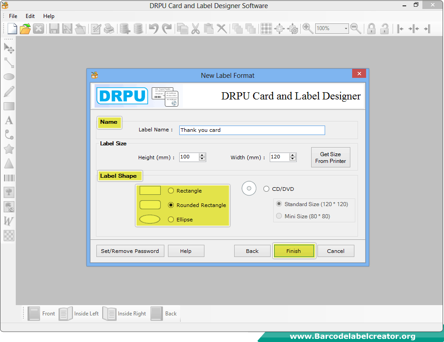This screenshot has height=342, width=444.
Task: Select the Rounded Rectangle shape option
Action: [x=171, y=205]
